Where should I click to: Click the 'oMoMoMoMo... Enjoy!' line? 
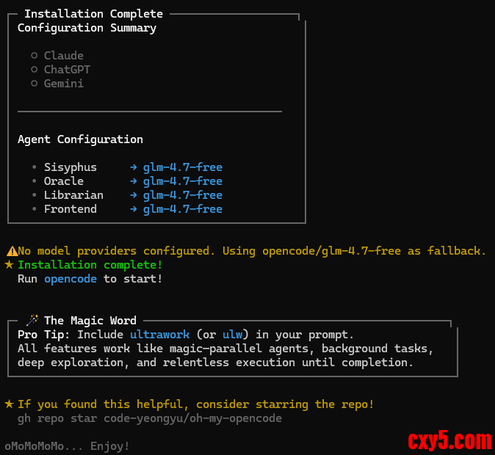[x=67, y=446]
